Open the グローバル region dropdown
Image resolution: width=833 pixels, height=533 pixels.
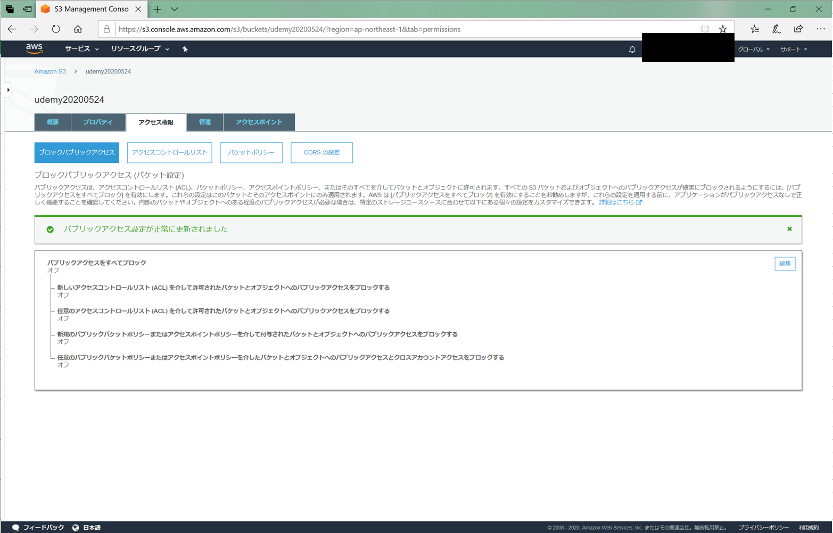[x=754, y=50]
